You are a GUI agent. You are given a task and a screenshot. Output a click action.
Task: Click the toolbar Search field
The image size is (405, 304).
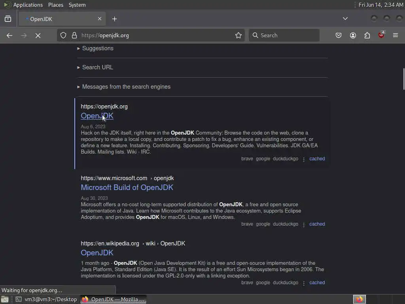coord(284,35)
